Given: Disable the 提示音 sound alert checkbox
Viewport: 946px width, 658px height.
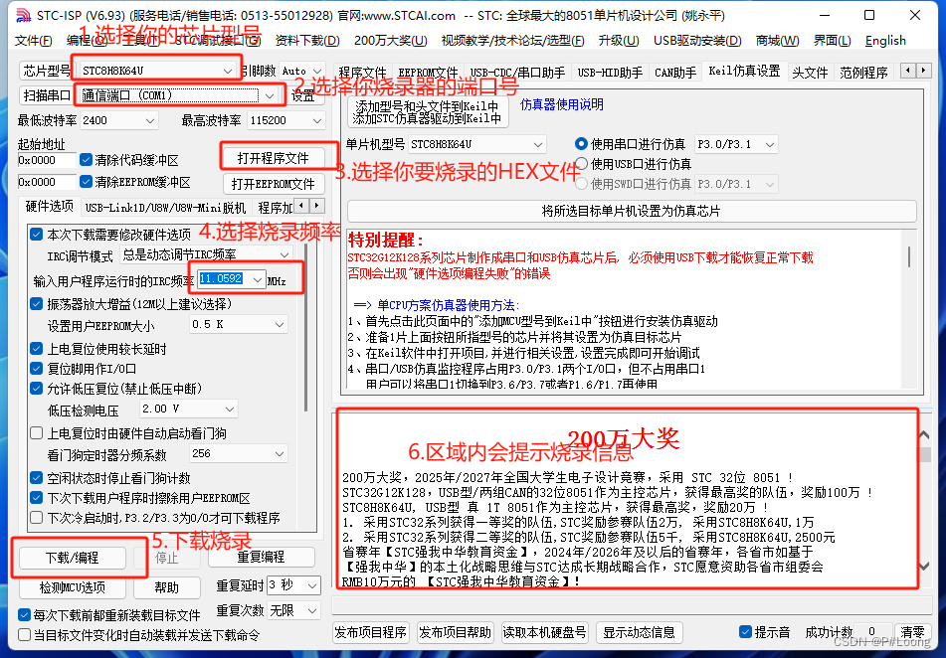Looking at the screenshot, I should [744, 632].
